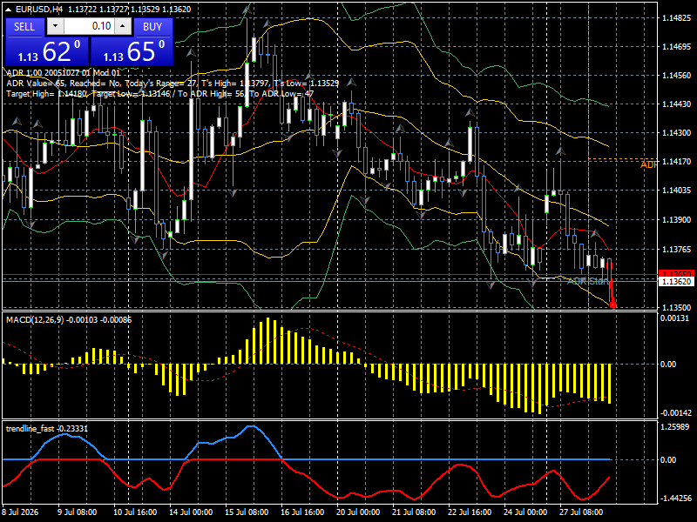The image size is (697, 522).
Task: Click the 1.14170 price scale label
Action: [x=677, y=162]
